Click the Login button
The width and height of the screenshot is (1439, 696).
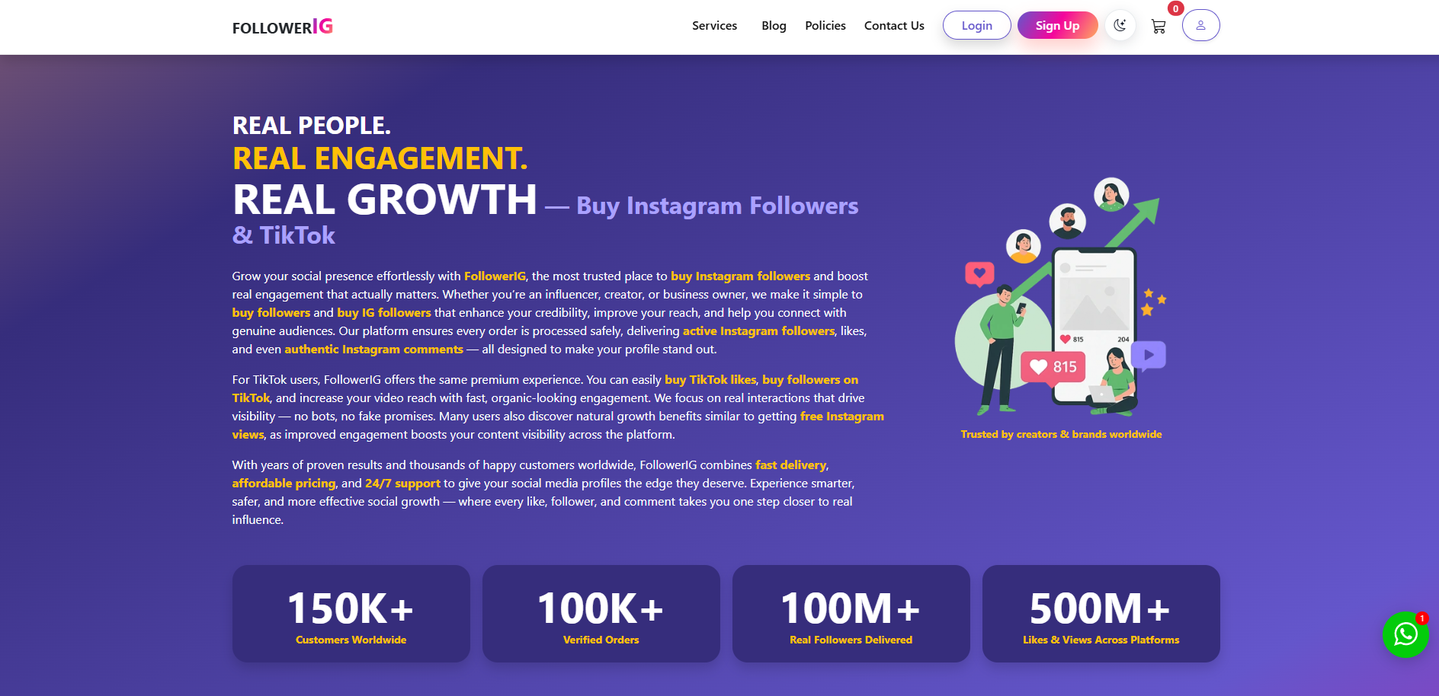(976, 25)
